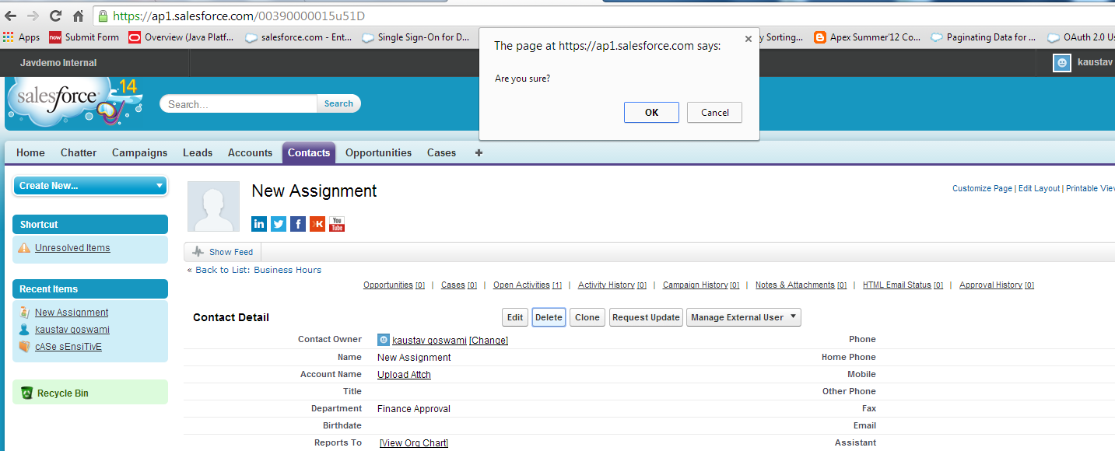
Task: Expand Manage External User dropdown
Action: click(743, 317)
